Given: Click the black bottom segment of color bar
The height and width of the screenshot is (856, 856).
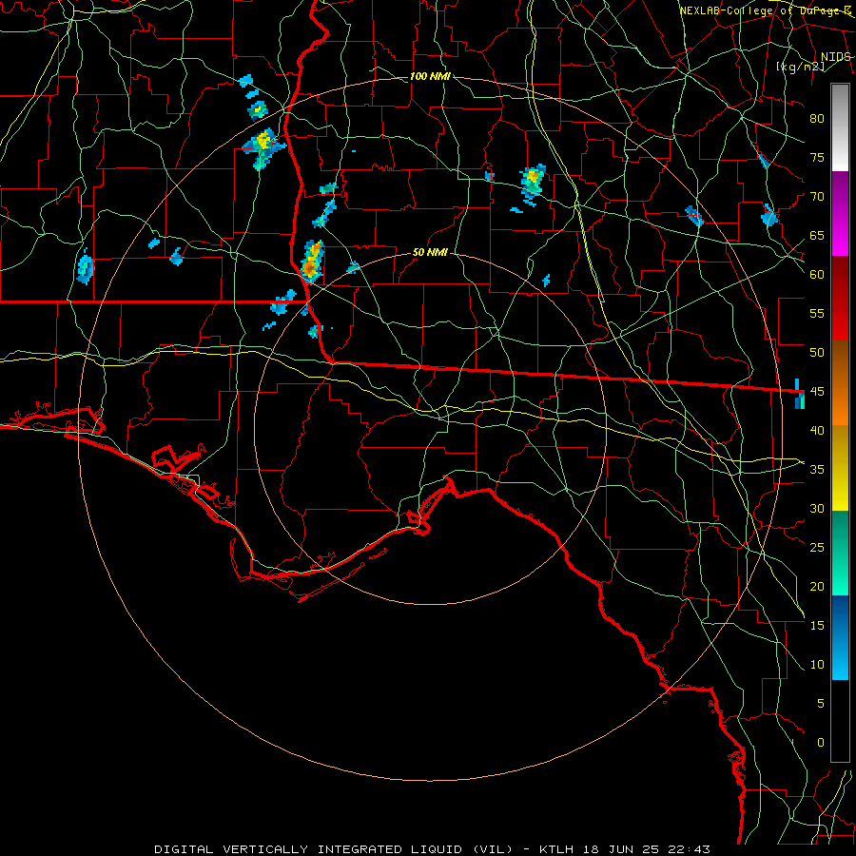Looking at the screenshot, I should tap(840, 721).
